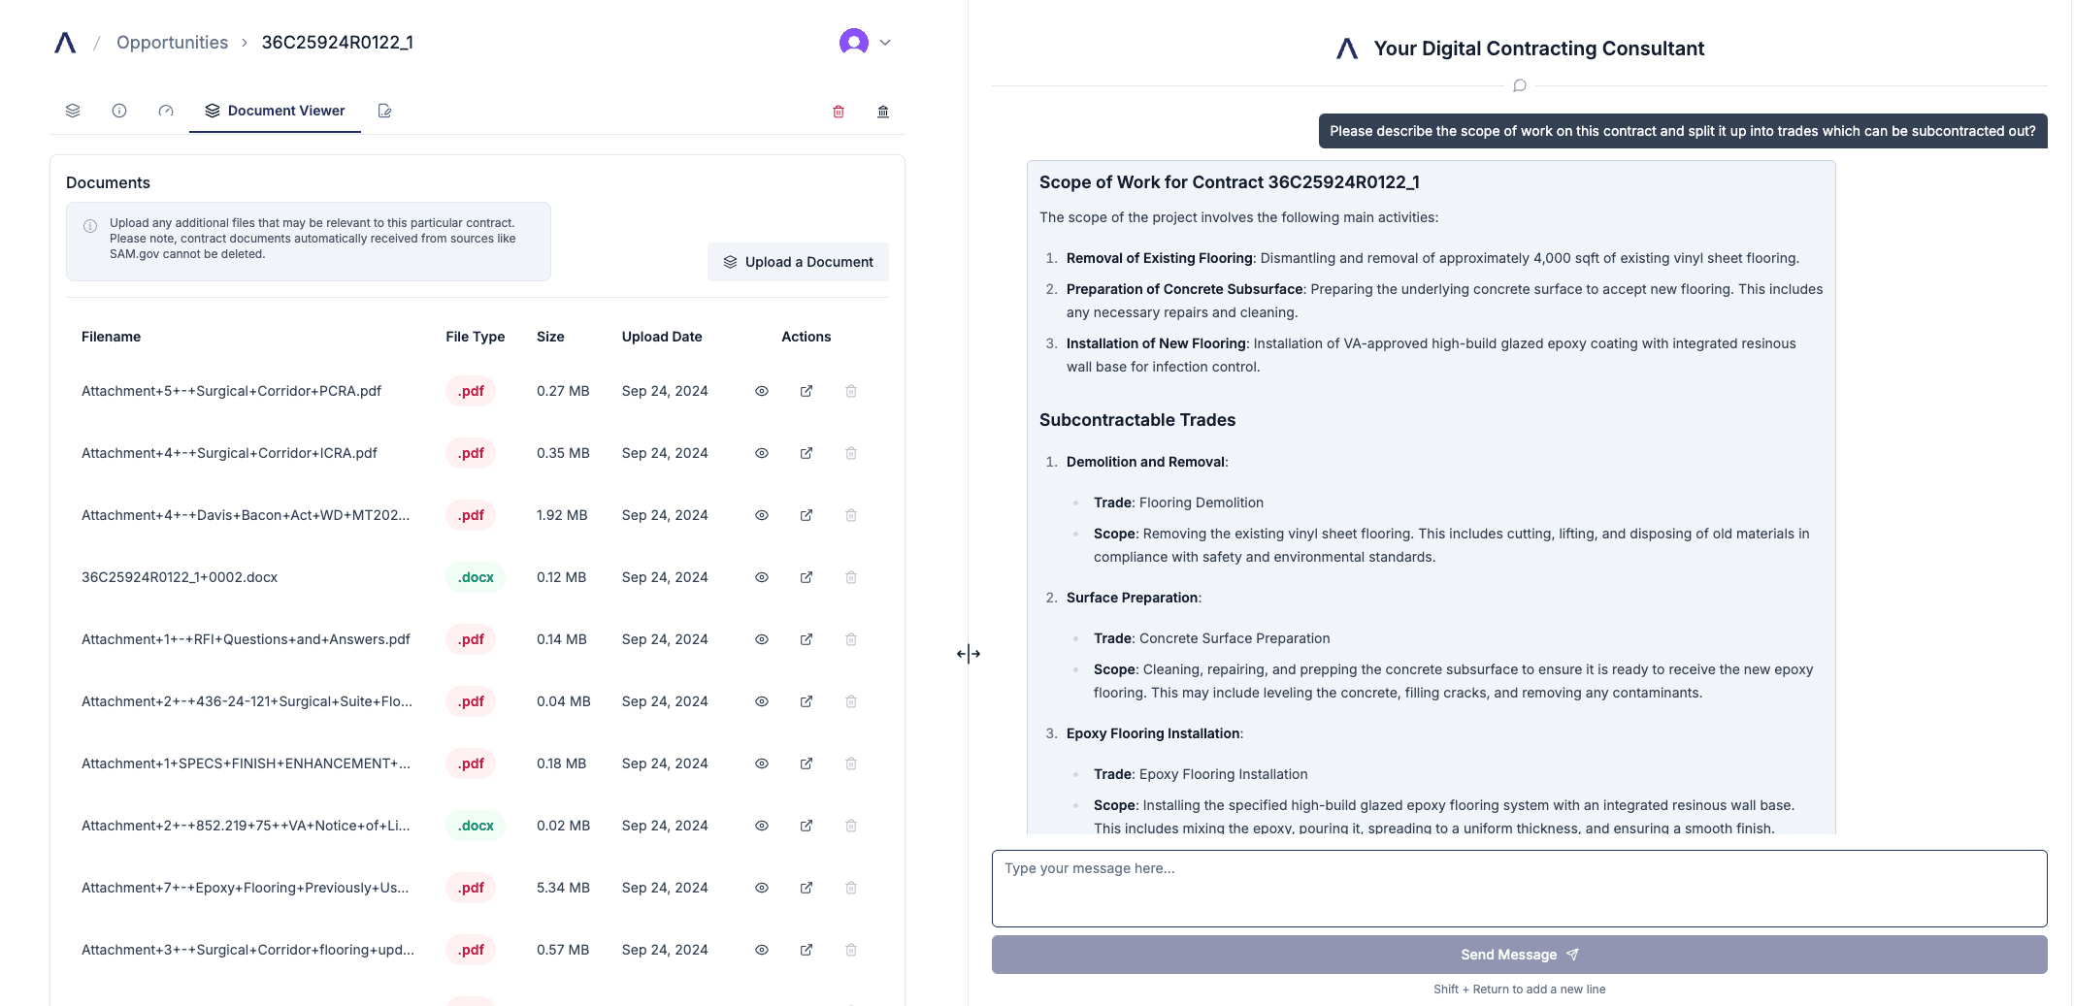Click the info icon in upload notice
Viewport: 2074px width, 1006px height.
[x=90, y=226]
